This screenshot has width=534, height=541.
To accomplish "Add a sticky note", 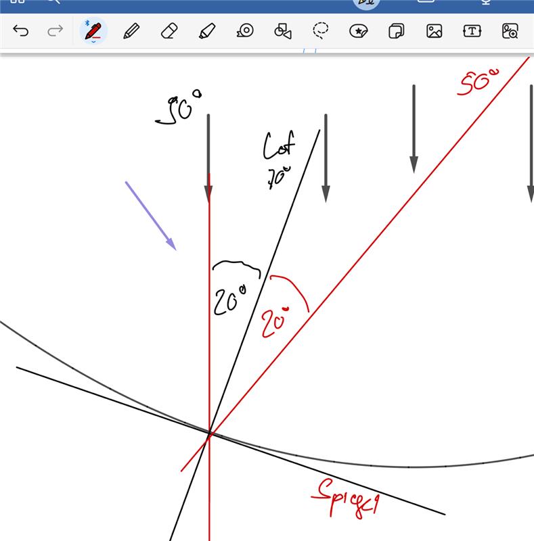I will pyautogui.click(x=396, y=31).
